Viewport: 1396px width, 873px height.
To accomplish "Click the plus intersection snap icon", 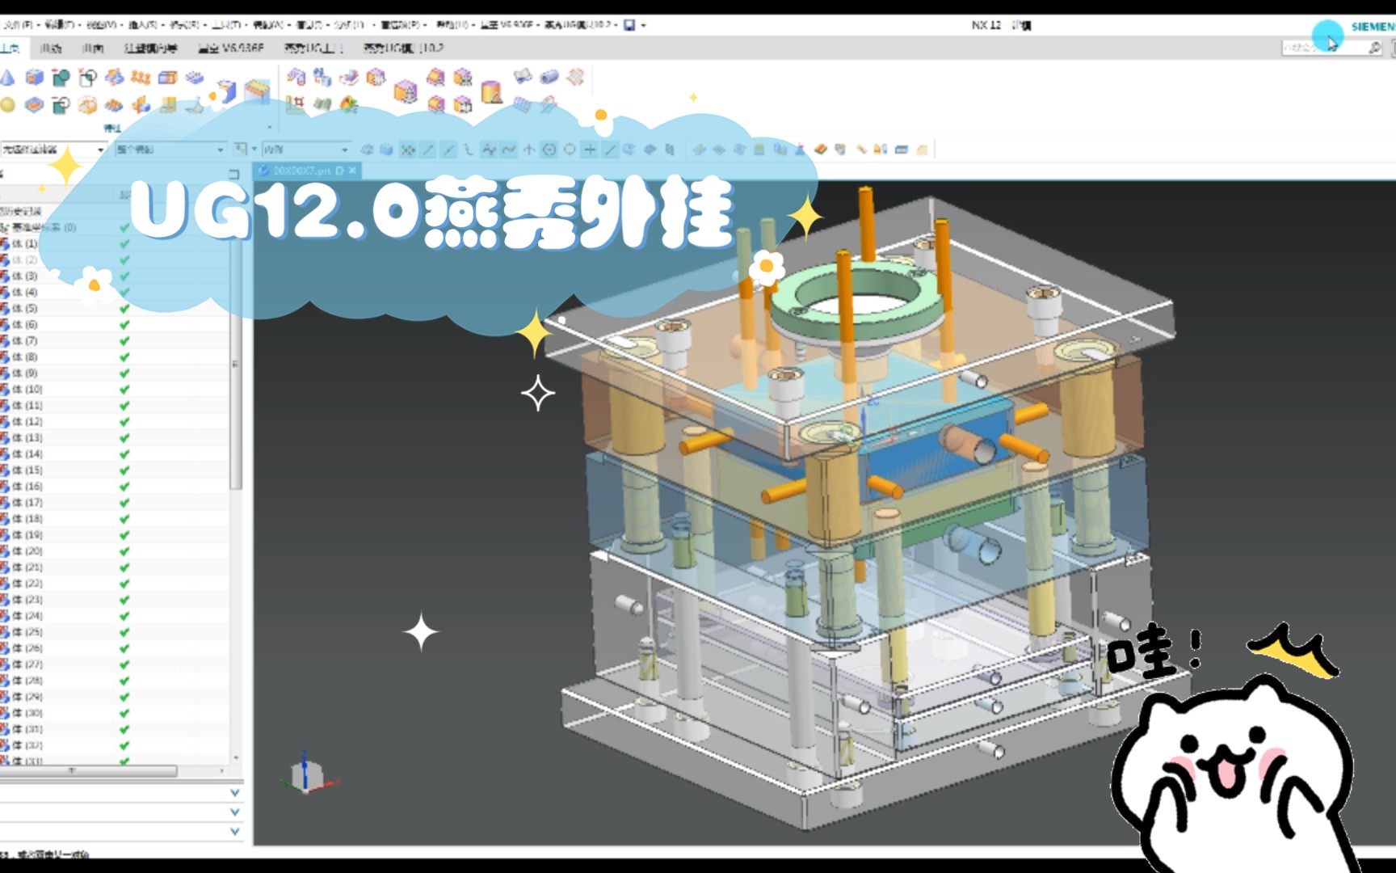I will click(590, 150).
